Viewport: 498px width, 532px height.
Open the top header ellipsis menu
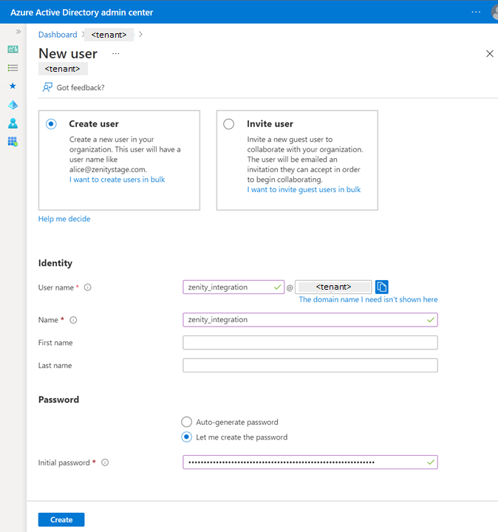475,13
